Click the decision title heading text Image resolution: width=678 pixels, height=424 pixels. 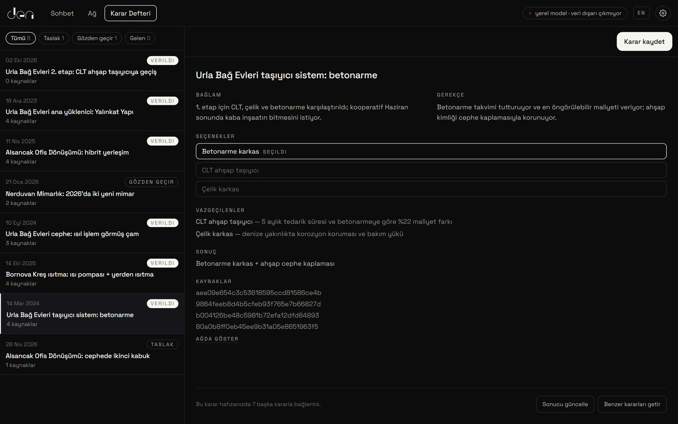[286, 75]
